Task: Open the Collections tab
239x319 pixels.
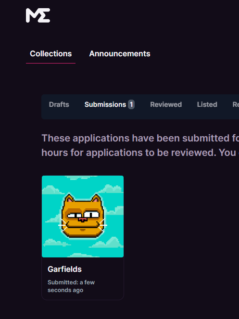Action: 50,54
